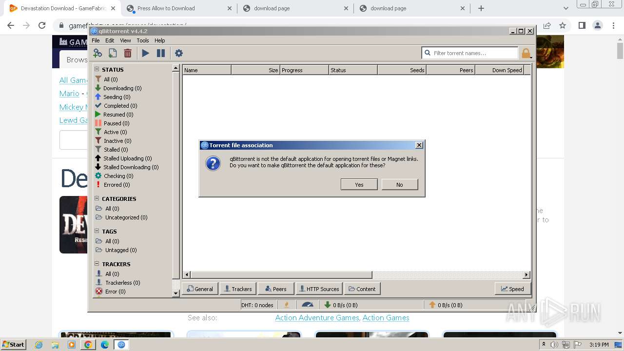Viewport: 624px width, 351px height.
Task: Click the blue question mark dialog icon
Action: [213, 163]
